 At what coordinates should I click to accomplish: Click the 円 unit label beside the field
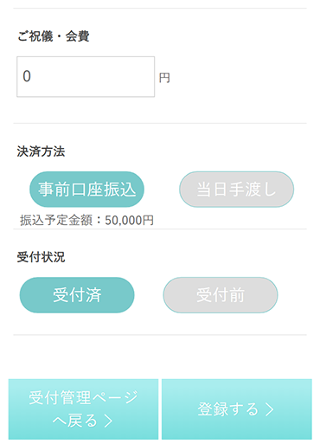pos(164,78)
